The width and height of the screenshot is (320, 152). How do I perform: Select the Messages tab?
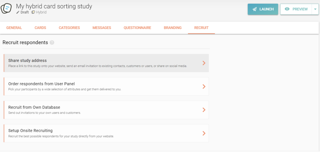click(x=102, y=28)
